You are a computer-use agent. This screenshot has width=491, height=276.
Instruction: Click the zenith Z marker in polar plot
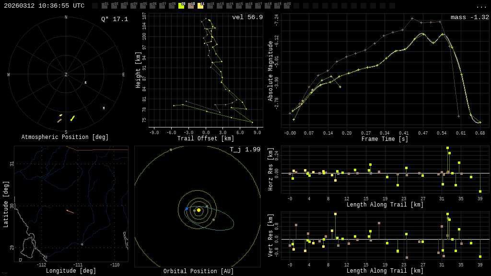click(x=66, y=74)
